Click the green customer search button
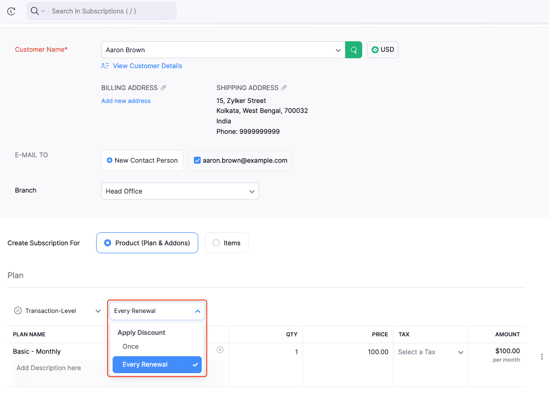 click(354, 50)
